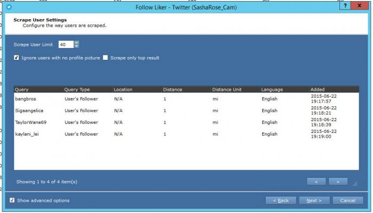Click the 19:19:00 added timestamp

tap(321, 137)
